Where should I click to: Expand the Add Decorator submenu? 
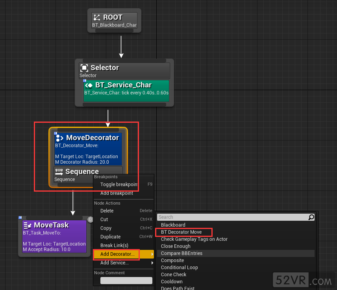[117, 254]
